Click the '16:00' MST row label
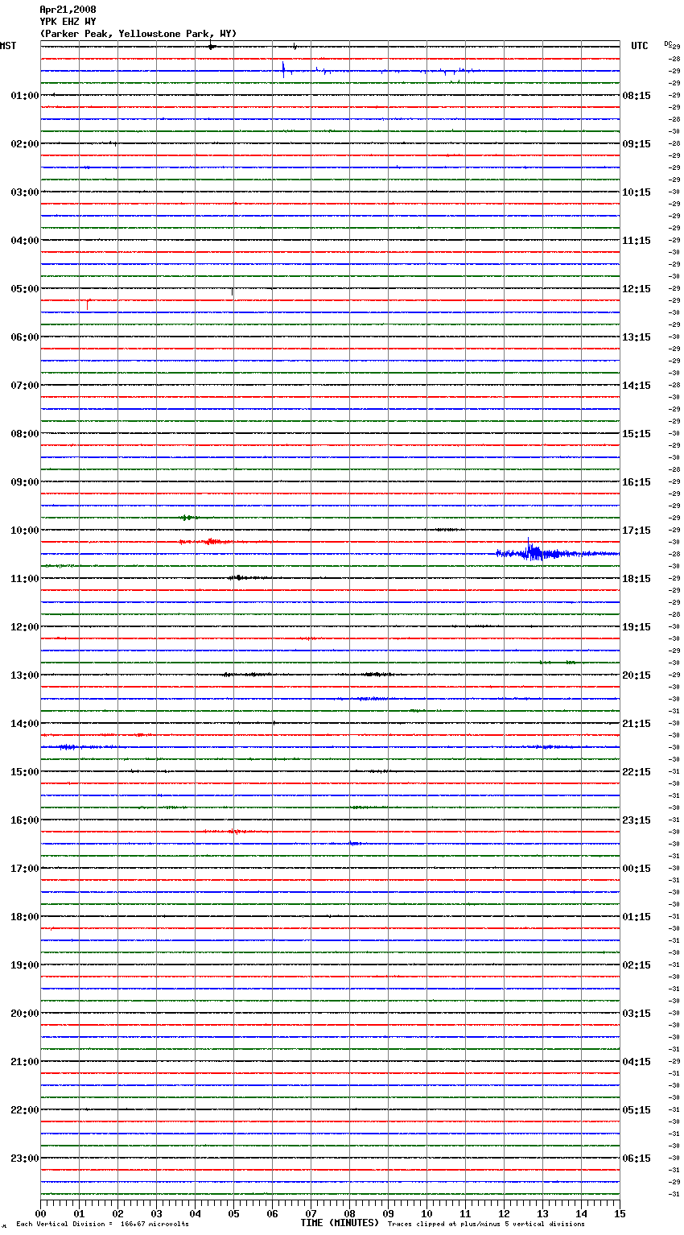This screenshot has height=1235, width=684. pyautogui.click(x=25, y=820)
